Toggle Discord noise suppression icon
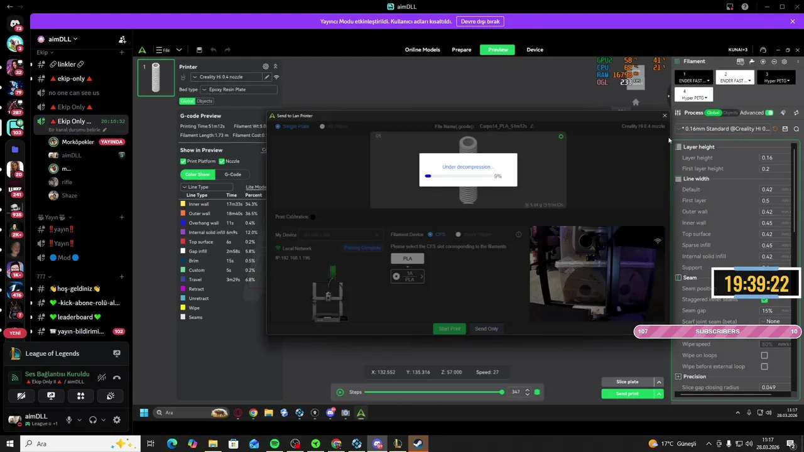Viewport: 804px width, 452px height. click(x=102, y=378)
